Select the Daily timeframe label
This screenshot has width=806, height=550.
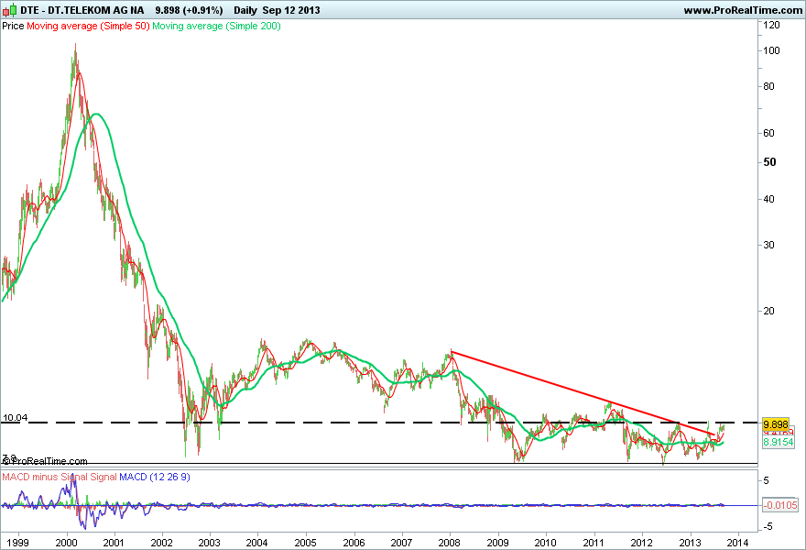tap(245, 10)
